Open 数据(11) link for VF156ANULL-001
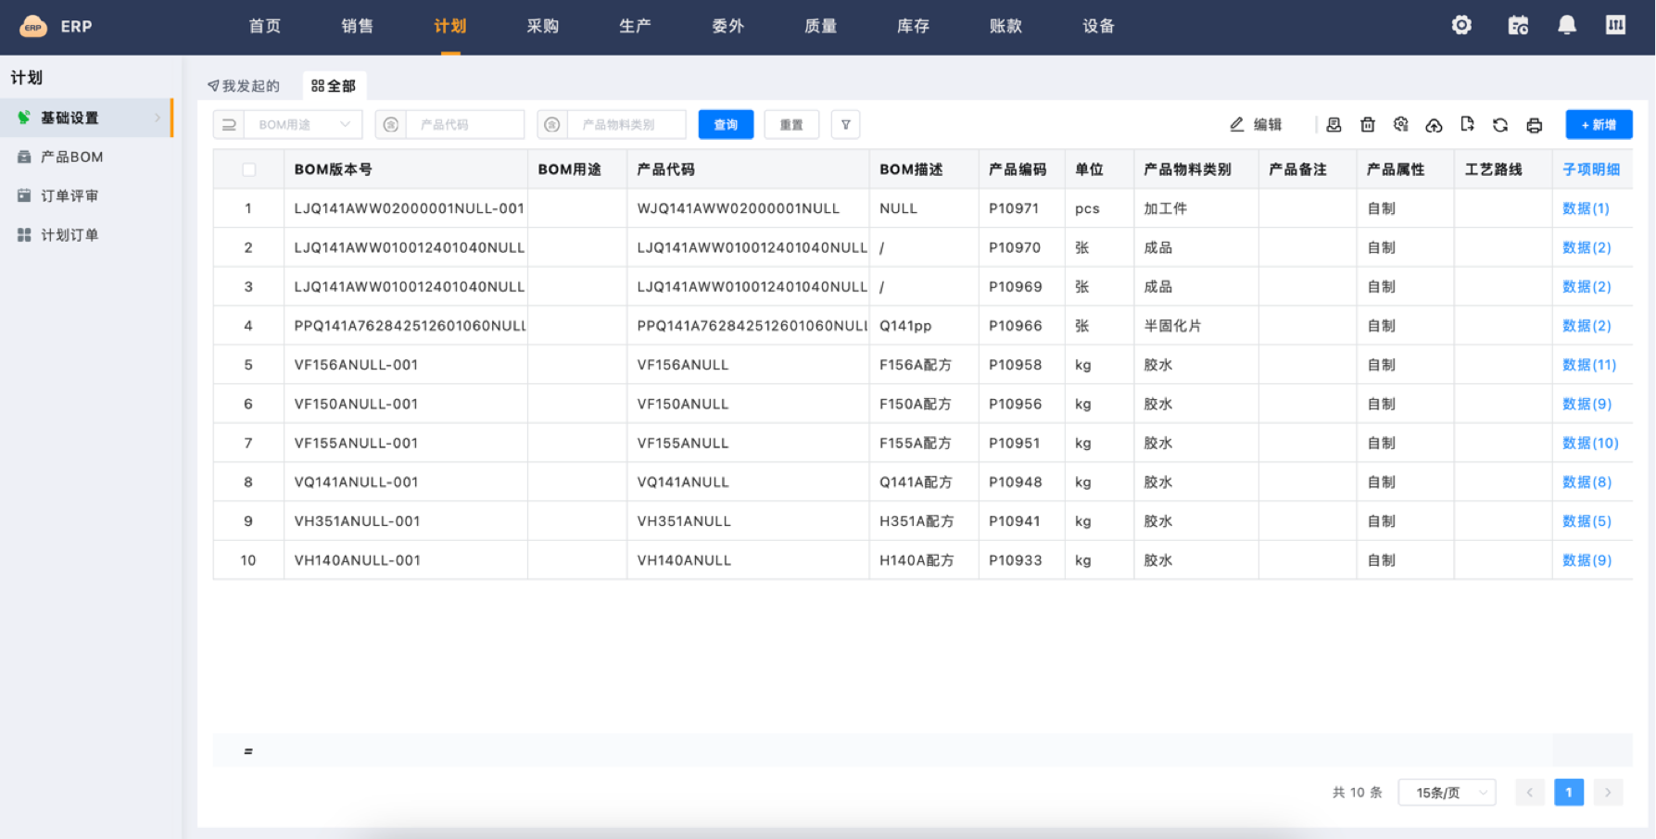1656x839 pixels. (1588, 365)
